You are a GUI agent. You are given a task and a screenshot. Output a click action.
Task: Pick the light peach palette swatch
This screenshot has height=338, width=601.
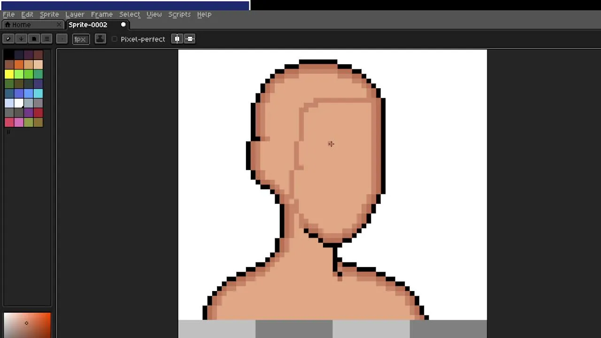click(x=38, y=64)
